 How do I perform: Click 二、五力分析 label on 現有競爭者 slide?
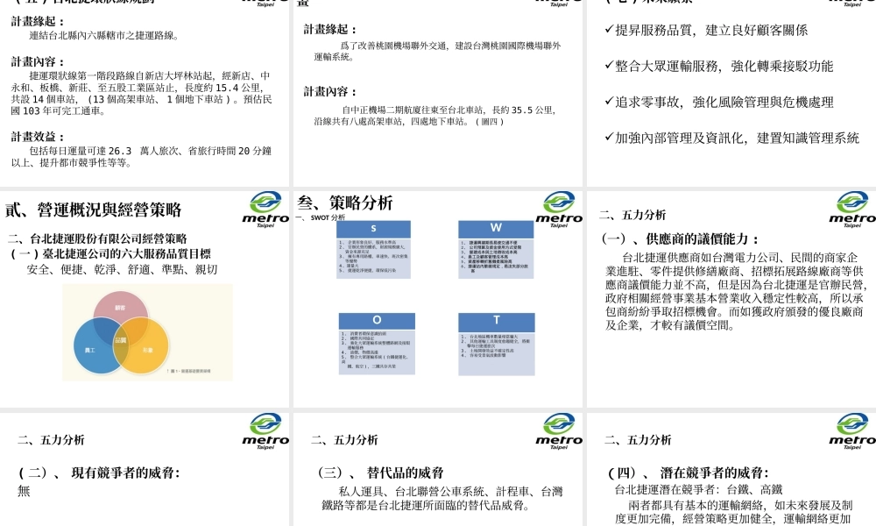(x=51, y=440)
